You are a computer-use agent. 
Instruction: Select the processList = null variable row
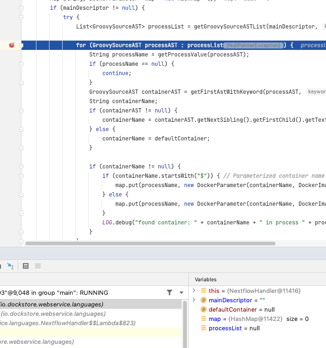(x=257, y=328)
